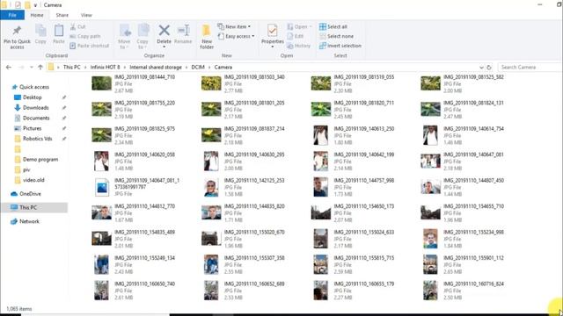Click the Delete icon in ribbon
The height and width of the screenshot is (316, 563).
point(165,31)
